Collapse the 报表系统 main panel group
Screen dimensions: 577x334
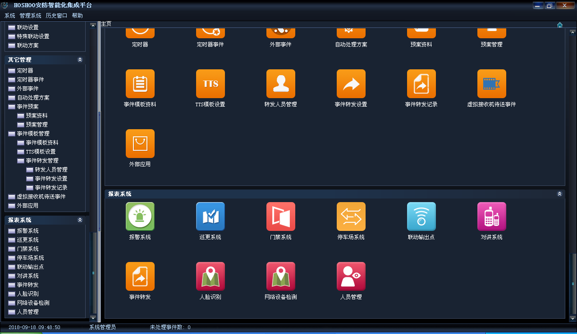[559, 194]
